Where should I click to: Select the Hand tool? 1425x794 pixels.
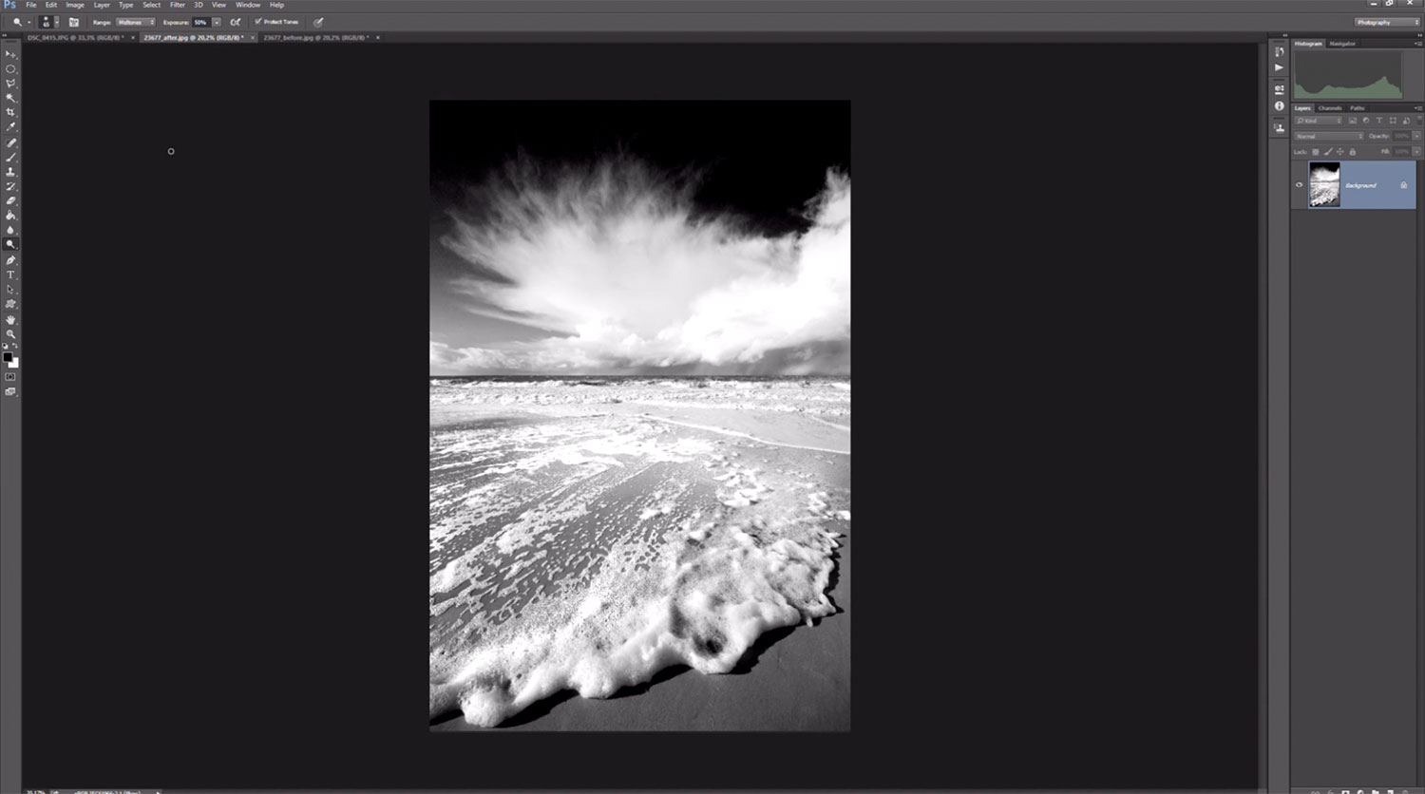click(x=10, y=320)
